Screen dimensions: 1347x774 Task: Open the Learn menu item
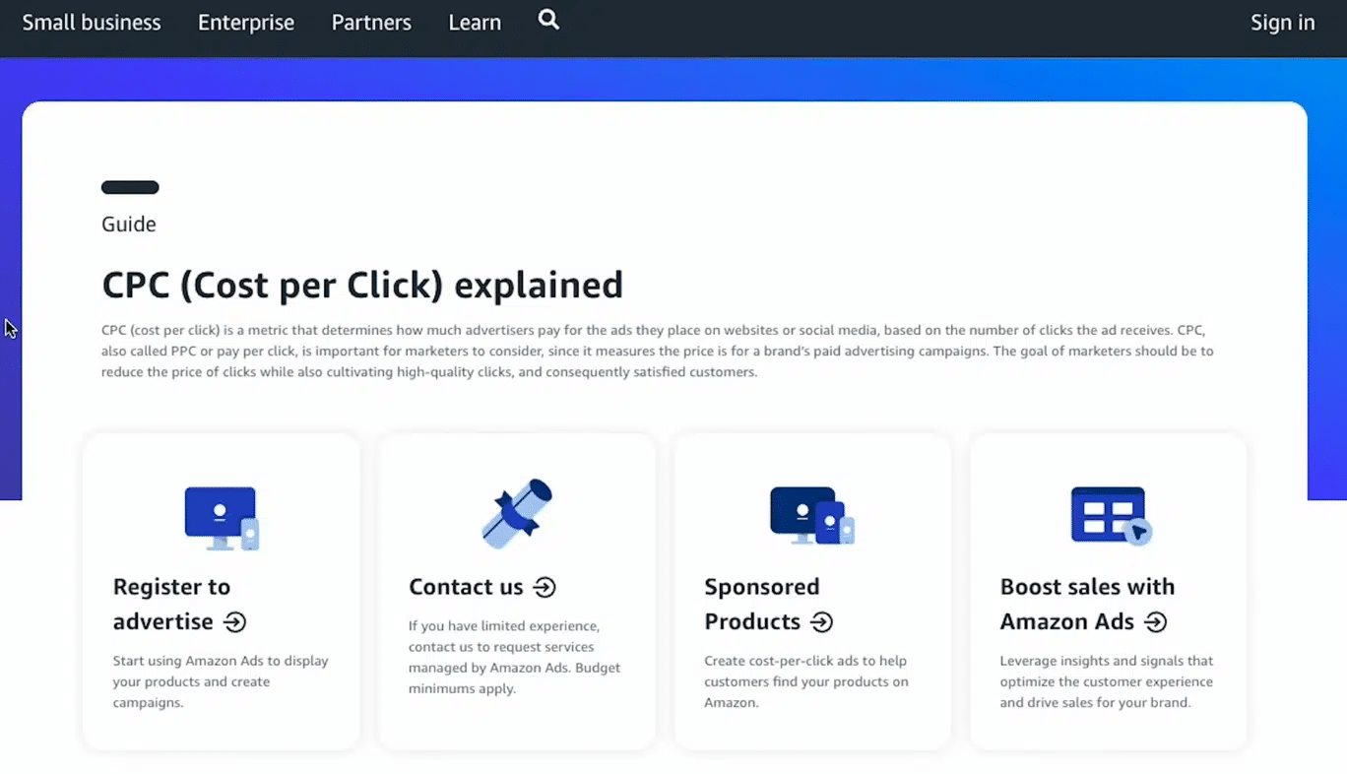pos(475,23)
